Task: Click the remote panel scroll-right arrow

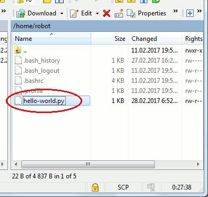Action: pyautogui.click(x=198, y=164)
